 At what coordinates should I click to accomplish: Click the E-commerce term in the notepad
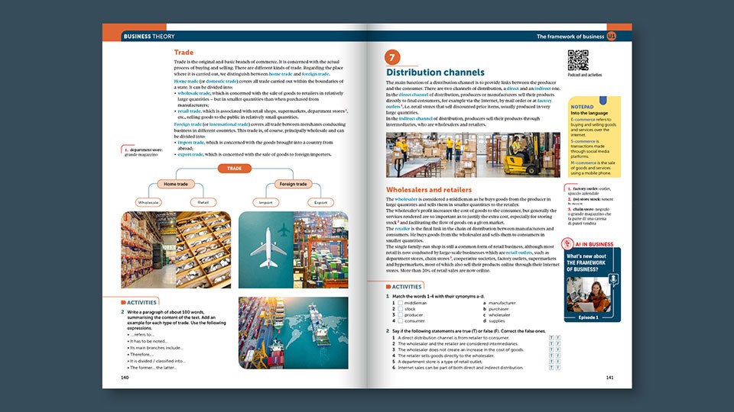583,120
